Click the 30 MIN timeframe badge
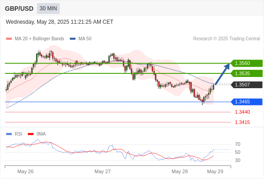 pos(48,9)
